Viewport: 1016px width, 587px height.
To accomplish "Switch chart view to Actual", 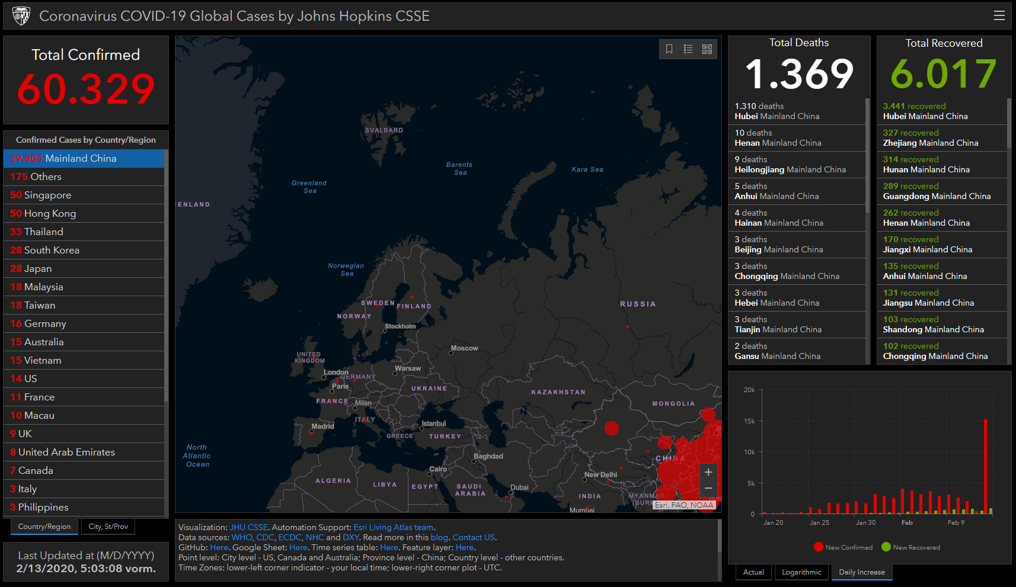I will pyautogui.click(x=753, y=572).
